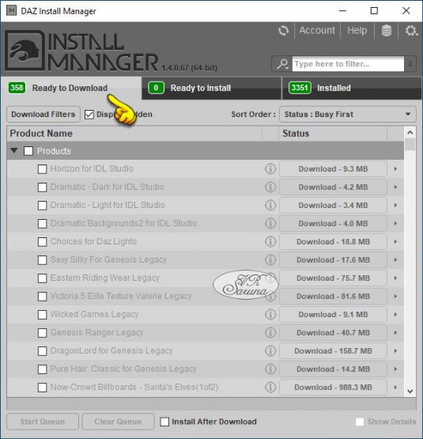Expand arrow for Eastern Riding Wear row
423x439 pixels.
pyautogui.click(x=395, y=278)
